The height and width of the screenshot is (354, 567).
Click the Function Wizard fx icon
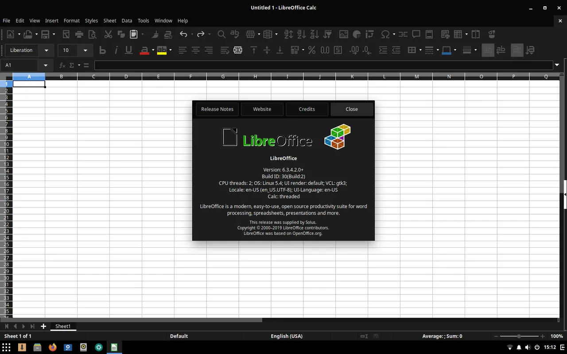(62, 65)
